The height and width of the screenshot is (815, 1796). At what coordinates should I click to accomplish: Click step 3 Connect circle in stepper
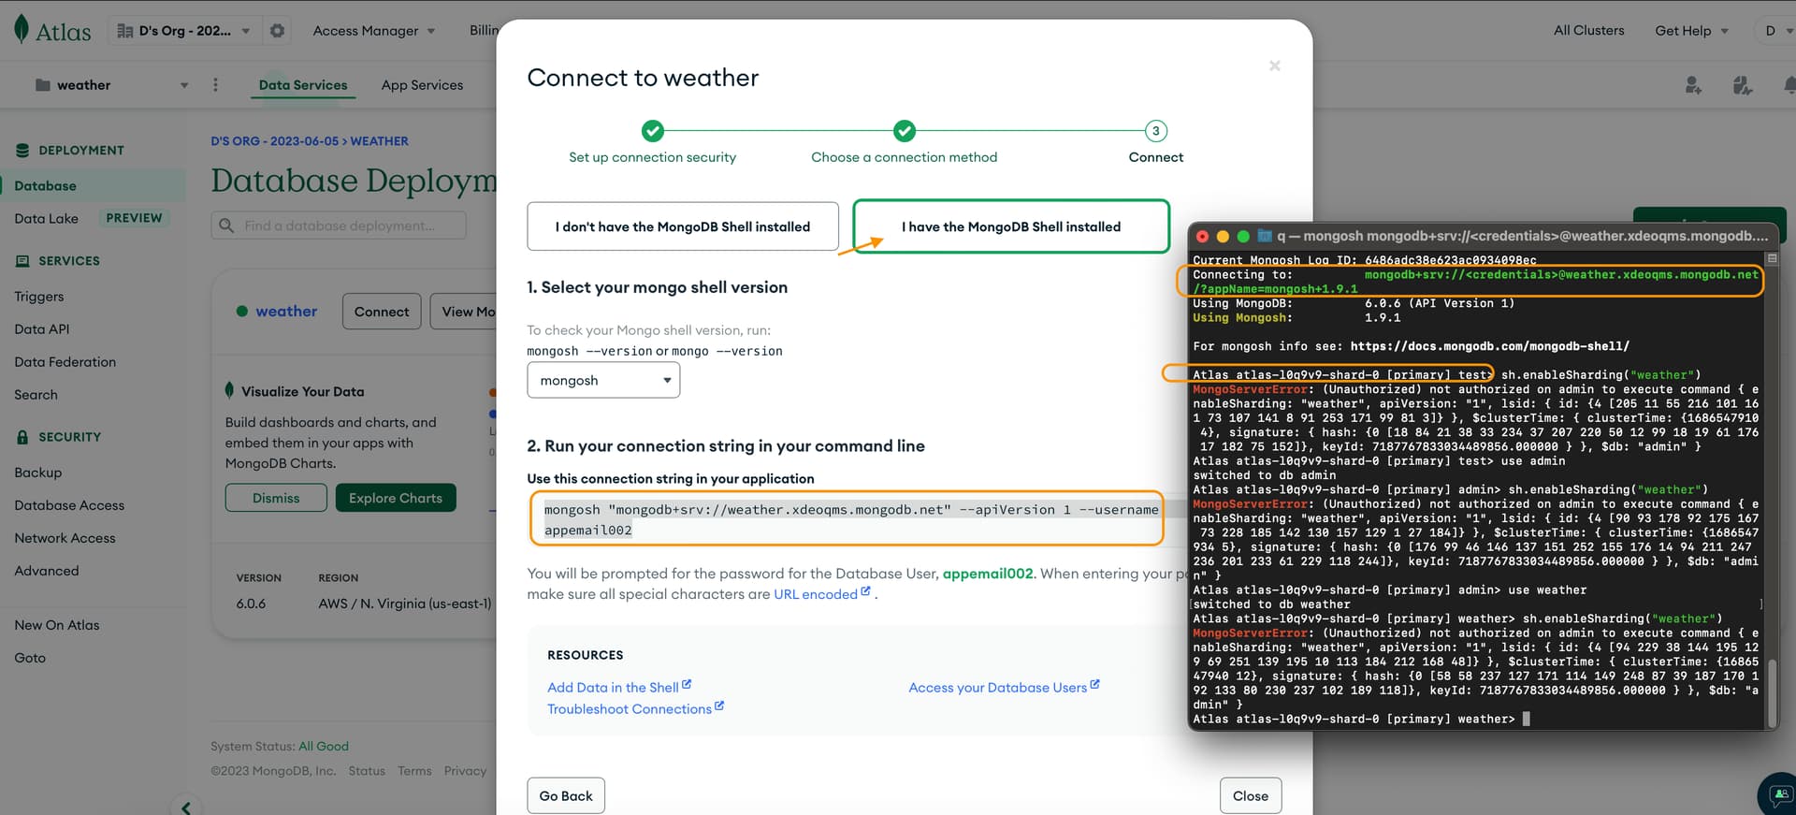click(x=1155, y=131)
